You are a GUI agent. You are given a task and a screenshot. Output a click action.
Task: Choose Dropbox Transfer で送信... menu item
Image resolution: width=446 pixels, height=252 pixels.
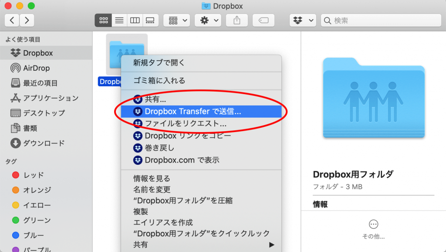click(x=201, y=111)
